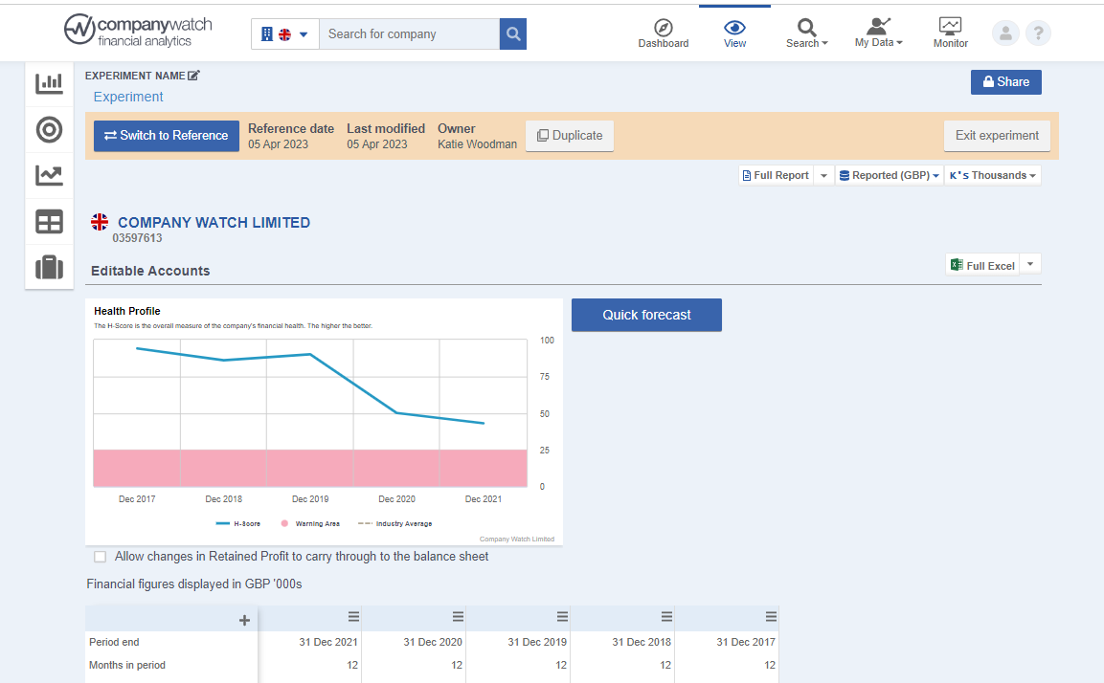The width and height of the screenshot is (1104, 683).
Task: Open the bar chart sidebar icon
Action: click(x=49, y=84)
